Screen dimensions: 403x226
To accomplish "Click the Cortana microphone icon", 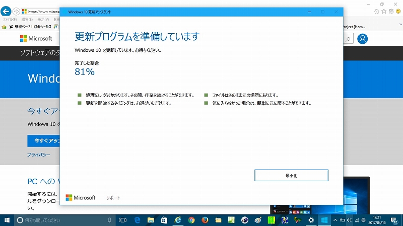I will 109,220.
